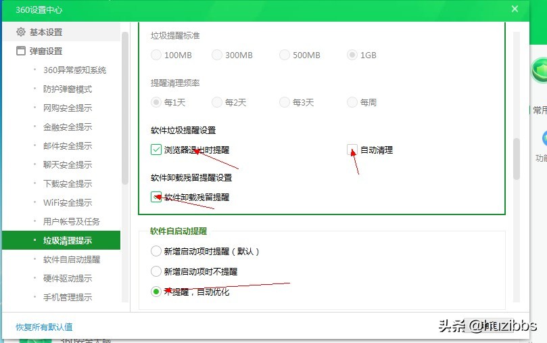Screen dimensions: 547x343
Task: Open WiFi安全提示 settings
Action: pos(68,202)
